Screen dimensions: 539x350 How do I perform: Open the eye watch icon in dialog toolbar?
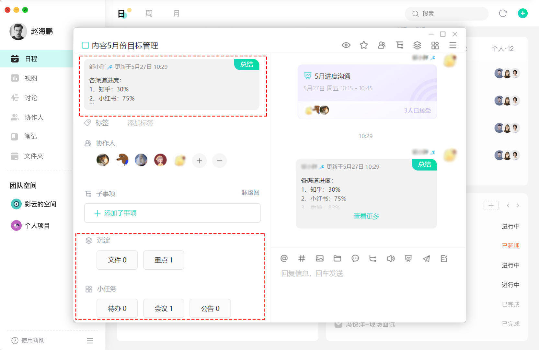(346, 45)
